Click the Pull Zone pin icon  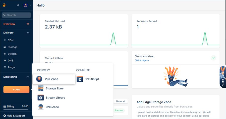pos(39,79)
